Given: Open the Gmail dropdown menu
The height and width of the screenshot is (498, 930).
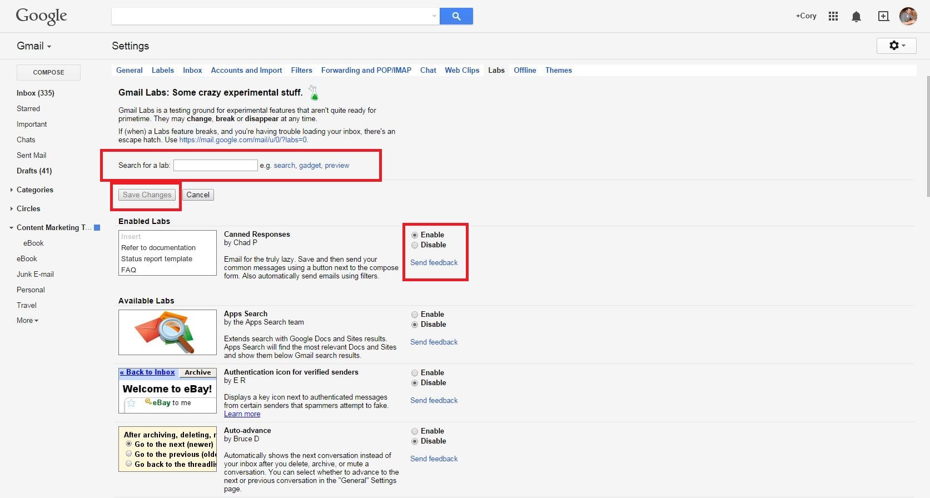Looking at the screenshot, I should tap(34, 46).
